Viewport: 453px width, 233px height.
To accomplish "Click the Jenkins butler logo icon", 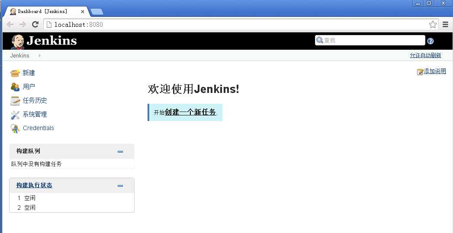I will 17,42.
